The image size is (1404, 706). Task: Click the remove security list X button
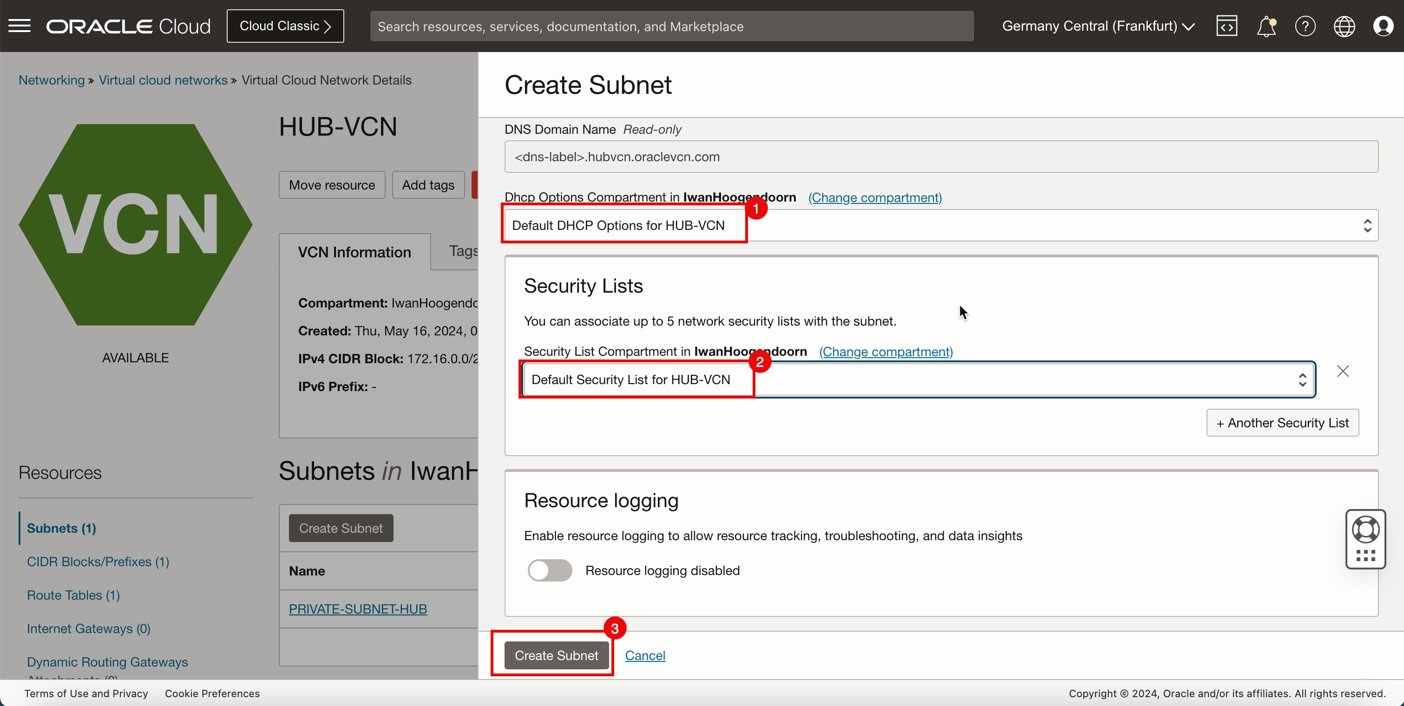tap(1343, 371)
